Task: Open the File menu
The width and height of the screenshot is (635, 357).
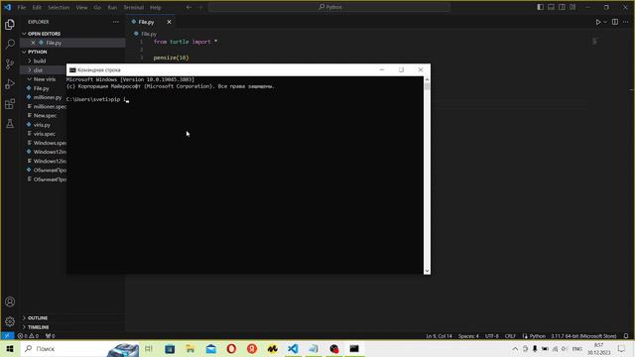Action: pos(22,7)
